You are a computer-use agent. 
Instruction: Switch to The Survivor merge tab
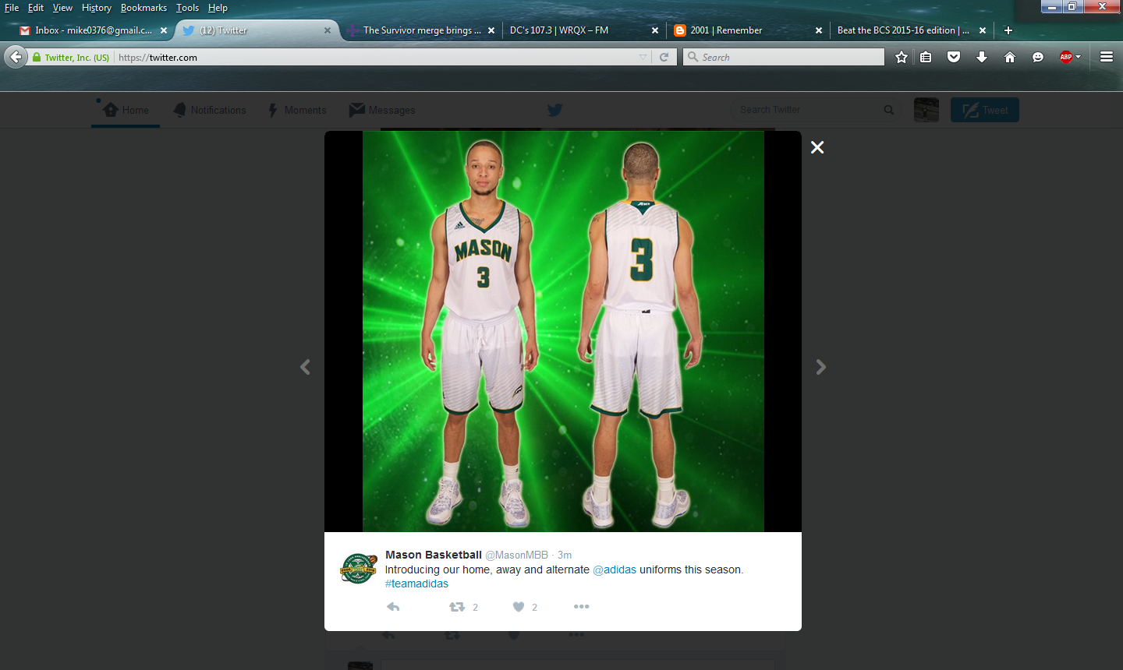coord(421,30)
